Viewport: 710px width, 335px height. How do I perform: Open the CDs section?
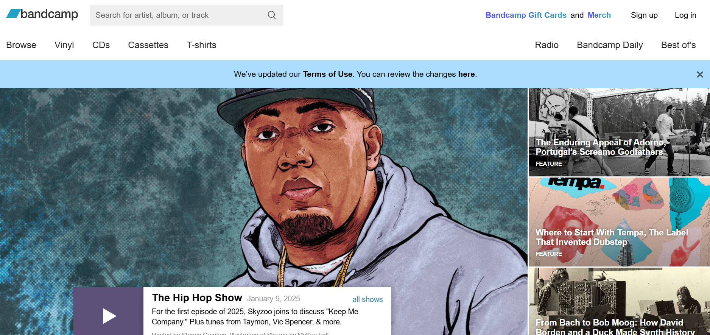pos(101,45)
